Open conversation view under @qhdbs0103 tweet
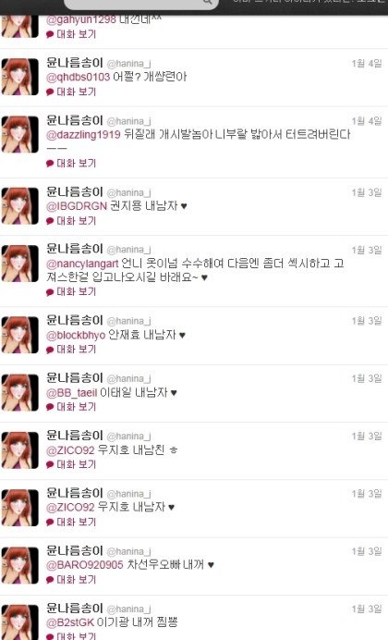Viewport: 388px width, 640px height. (71, 92)
